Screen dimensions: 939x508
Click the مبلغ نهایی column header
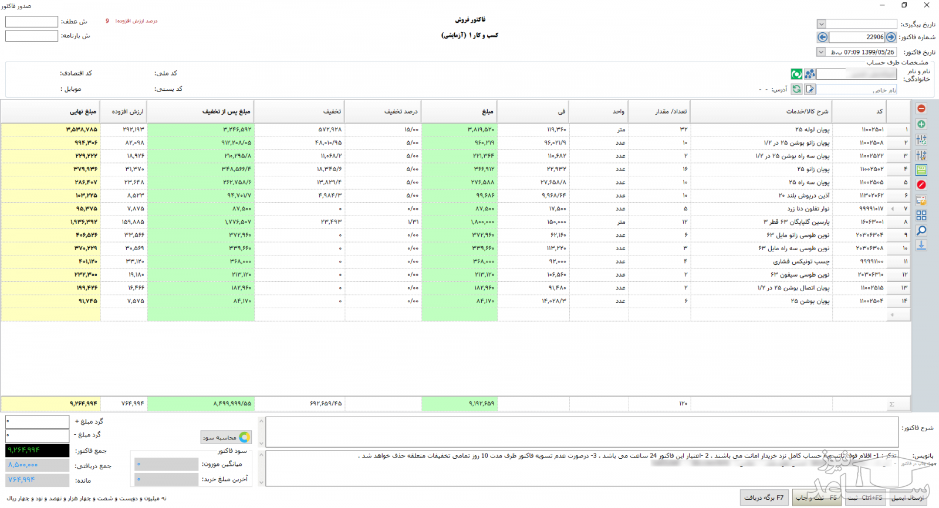click(x=51, y=111)
